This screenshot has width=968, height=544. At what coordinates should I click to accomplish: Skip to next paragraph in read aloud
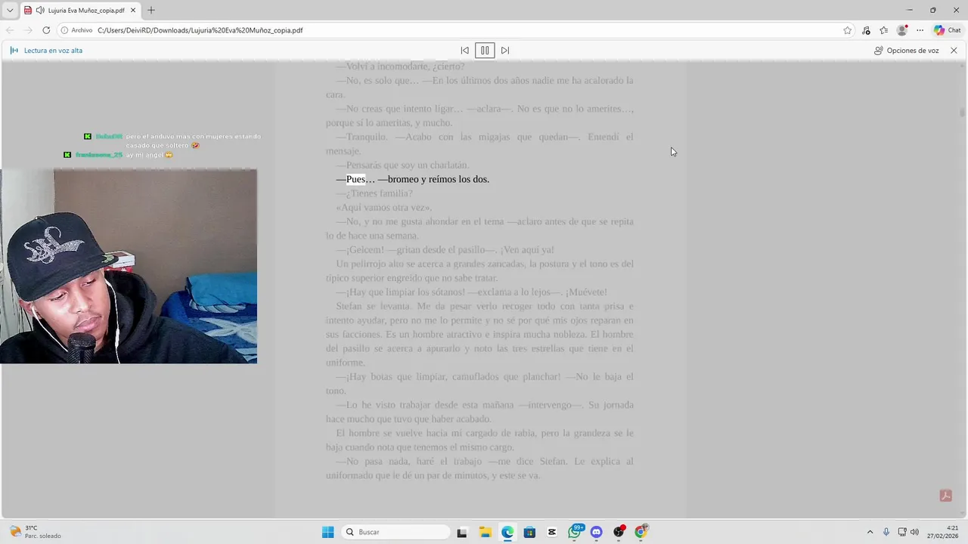505,51
